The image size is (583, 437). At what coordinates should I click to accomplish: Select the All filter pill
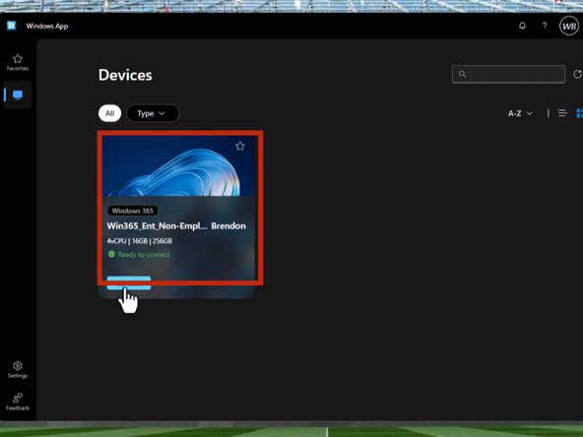[x=109, y=113]
